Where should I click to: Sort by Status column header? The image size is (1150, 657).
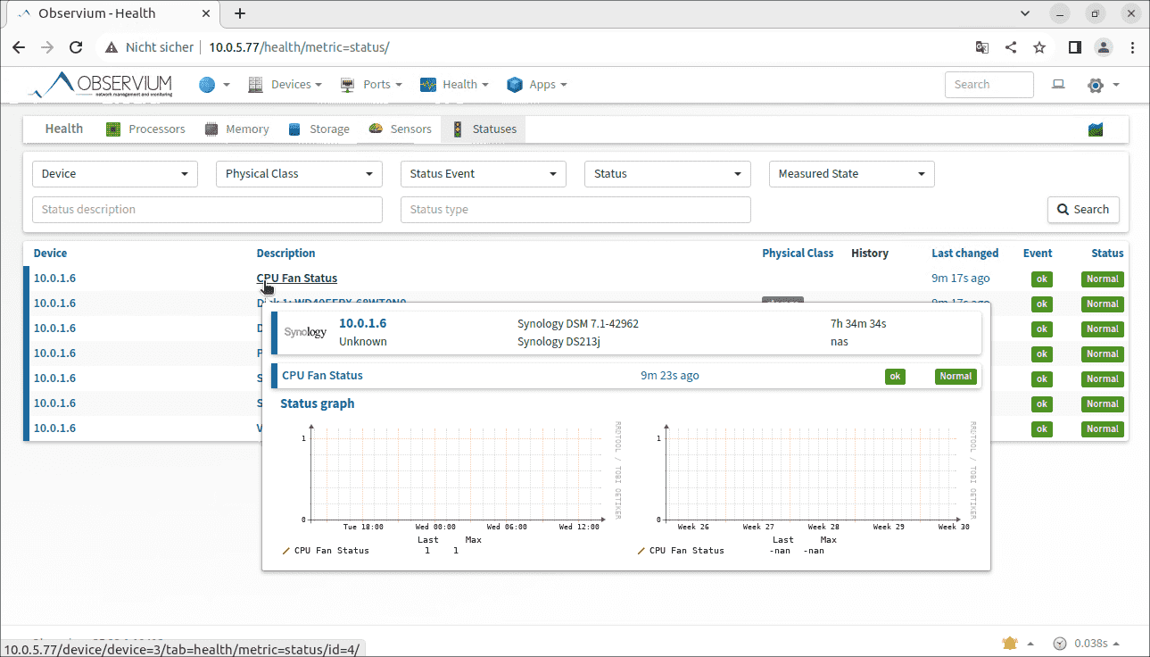1107,254
